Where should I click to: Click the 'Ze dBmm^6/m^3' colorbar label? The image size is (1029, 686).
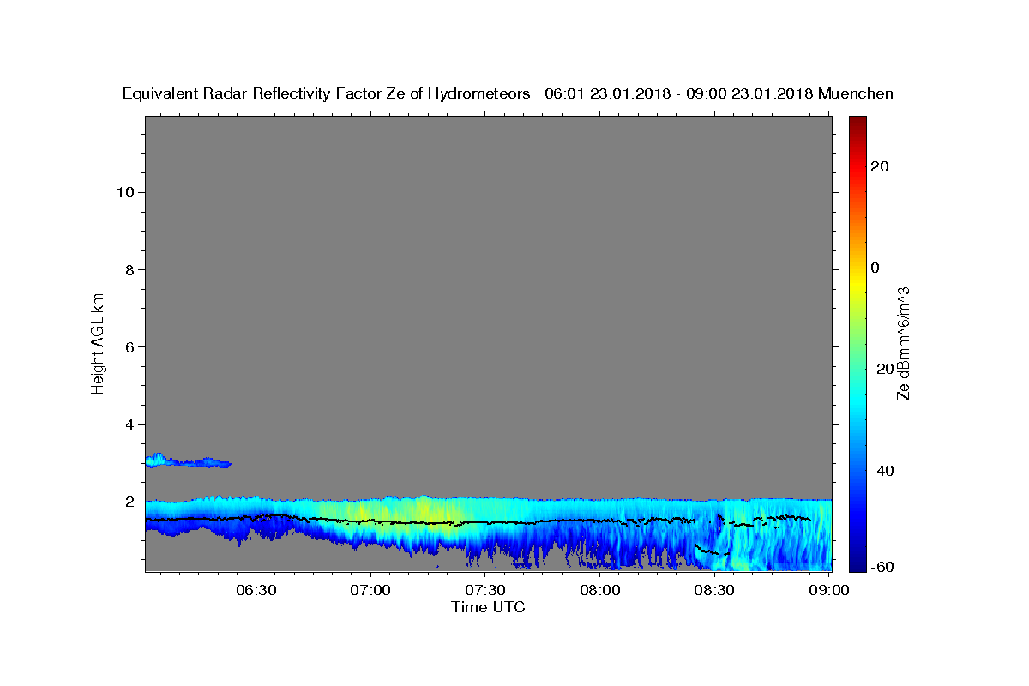point(903,343)
